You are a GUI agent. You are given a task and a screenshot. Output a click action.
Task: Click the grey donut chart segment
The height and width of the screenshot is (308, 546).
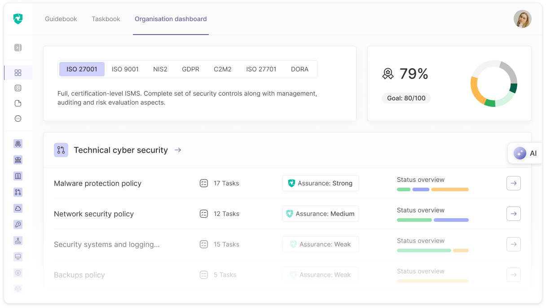pyautogui.click(x=509, y=72)
